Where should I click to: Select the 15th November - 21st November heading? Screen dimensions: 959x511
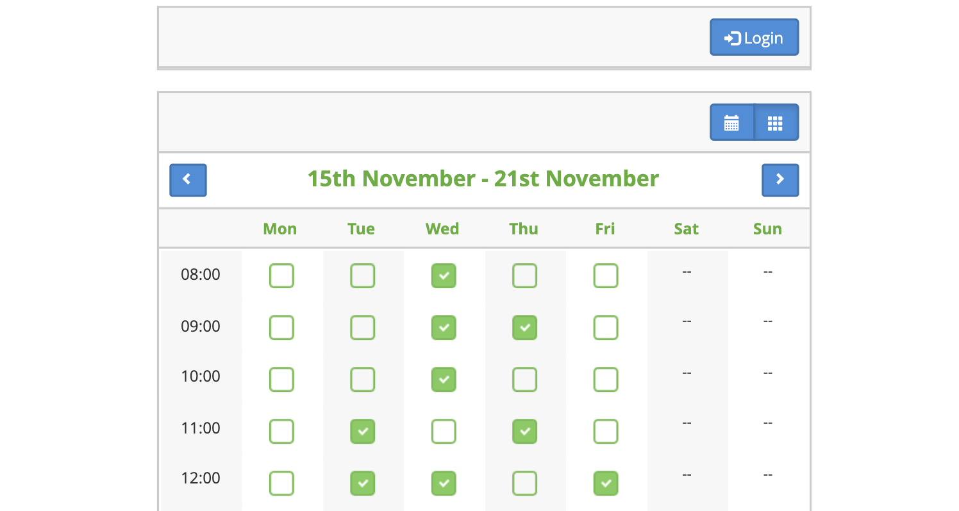(x=483, y=179)
